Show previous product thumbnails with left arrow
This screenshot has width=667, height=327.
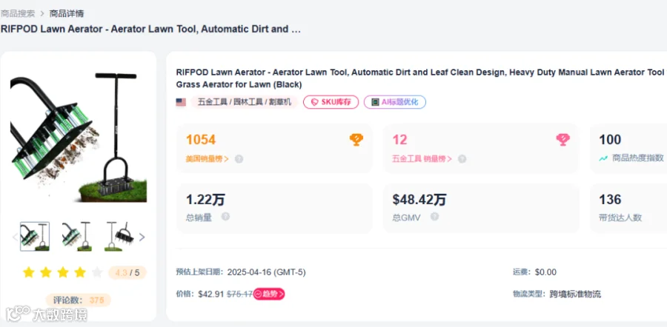[x=14, y=237]
